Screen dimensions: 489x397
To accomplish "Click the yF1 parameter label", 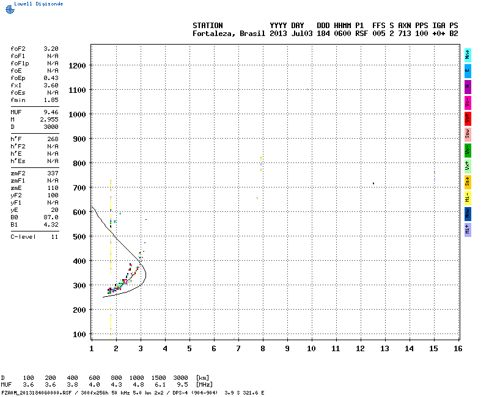I will point(16,203).
